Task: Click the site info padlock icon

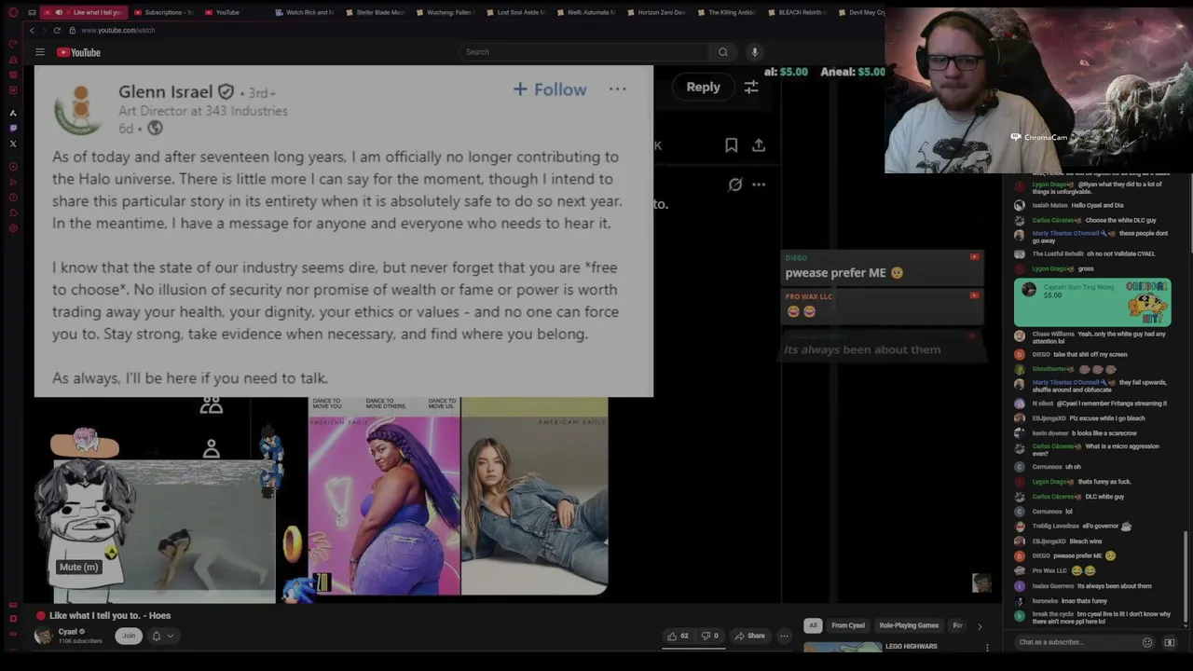Action: click(x=72, y=30)
